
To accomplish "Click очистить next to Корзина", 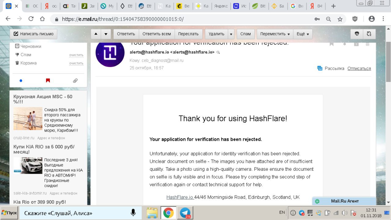I will pos(76,63).
